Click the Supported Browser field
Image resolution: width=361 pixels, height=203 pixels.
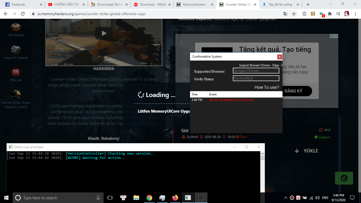click(x=256, y=71)
